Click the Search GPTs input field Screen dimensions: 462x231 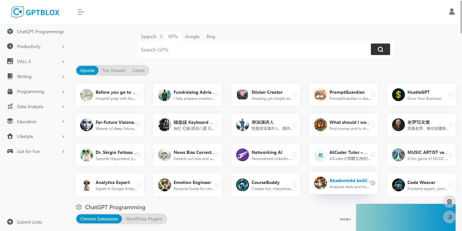pos(254,50)
